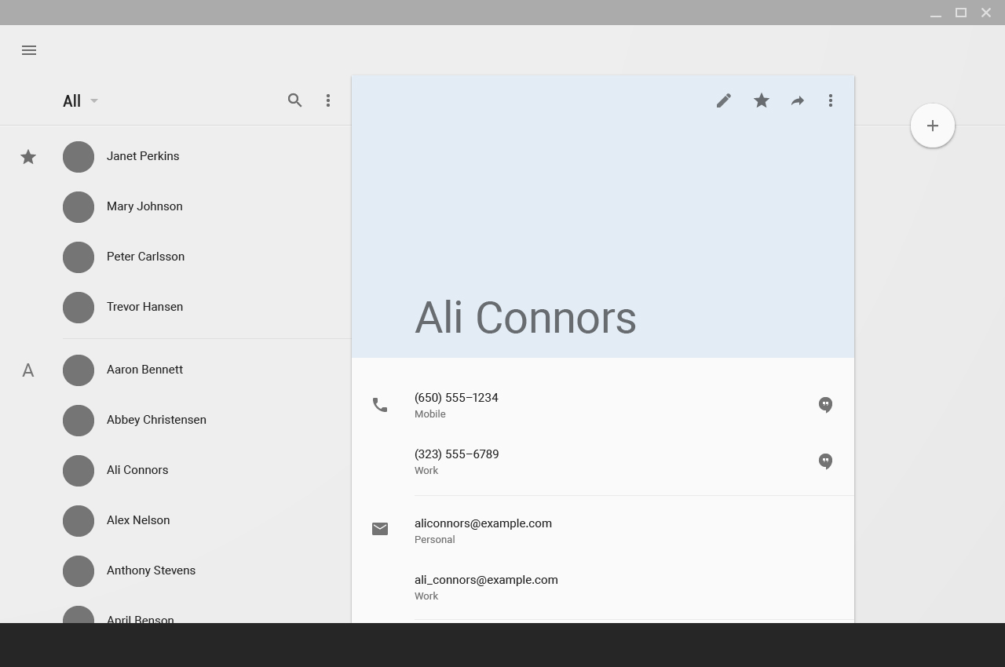The width and height of the screenshot is (1005, 667).
Task: Click the phone icon beside mobile number
Action: (380, 405)
